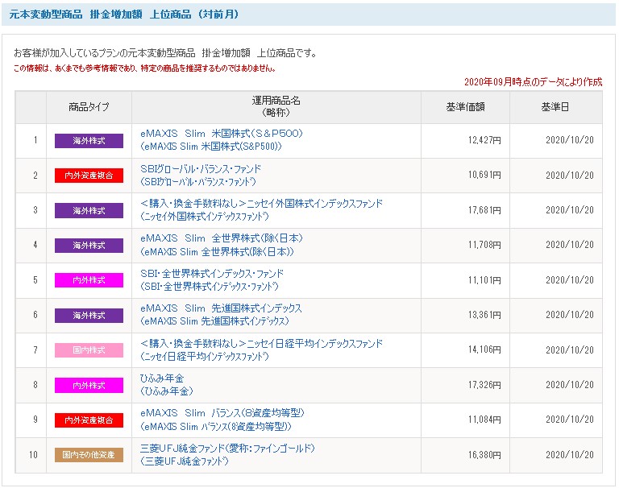
Task: Select price 13,361円
Action: coord(484,314)
